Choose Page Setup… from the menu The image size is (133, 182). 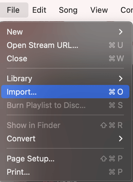[31, 159]
